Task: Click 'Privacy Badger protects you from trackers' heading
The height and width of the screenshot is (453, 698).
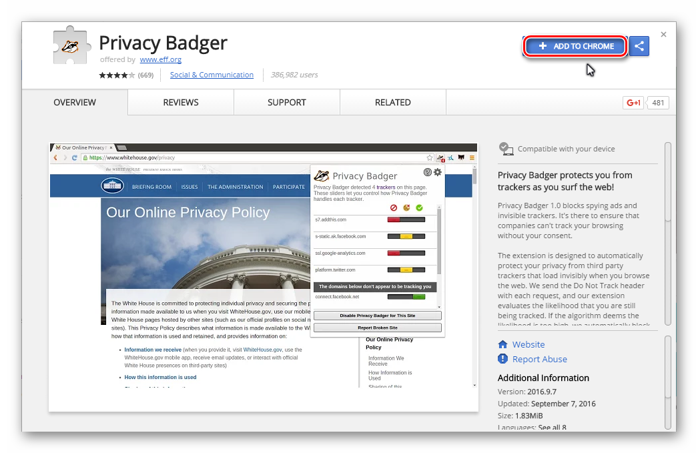Action: click(x=565, y=181)
